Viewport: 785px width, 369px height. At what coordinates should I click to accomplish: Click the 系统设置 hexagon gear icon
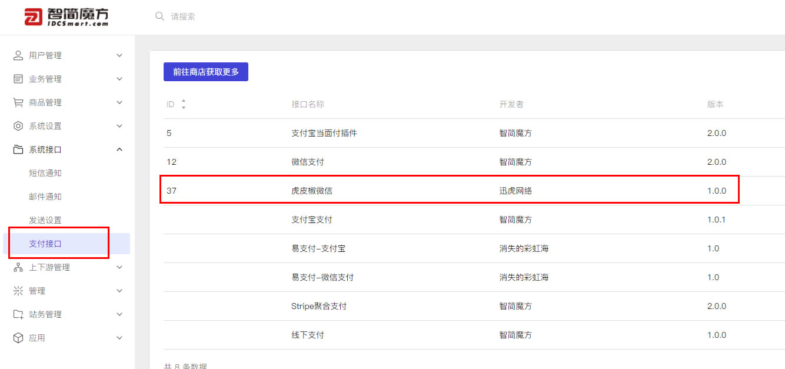[x=18, y=126]
